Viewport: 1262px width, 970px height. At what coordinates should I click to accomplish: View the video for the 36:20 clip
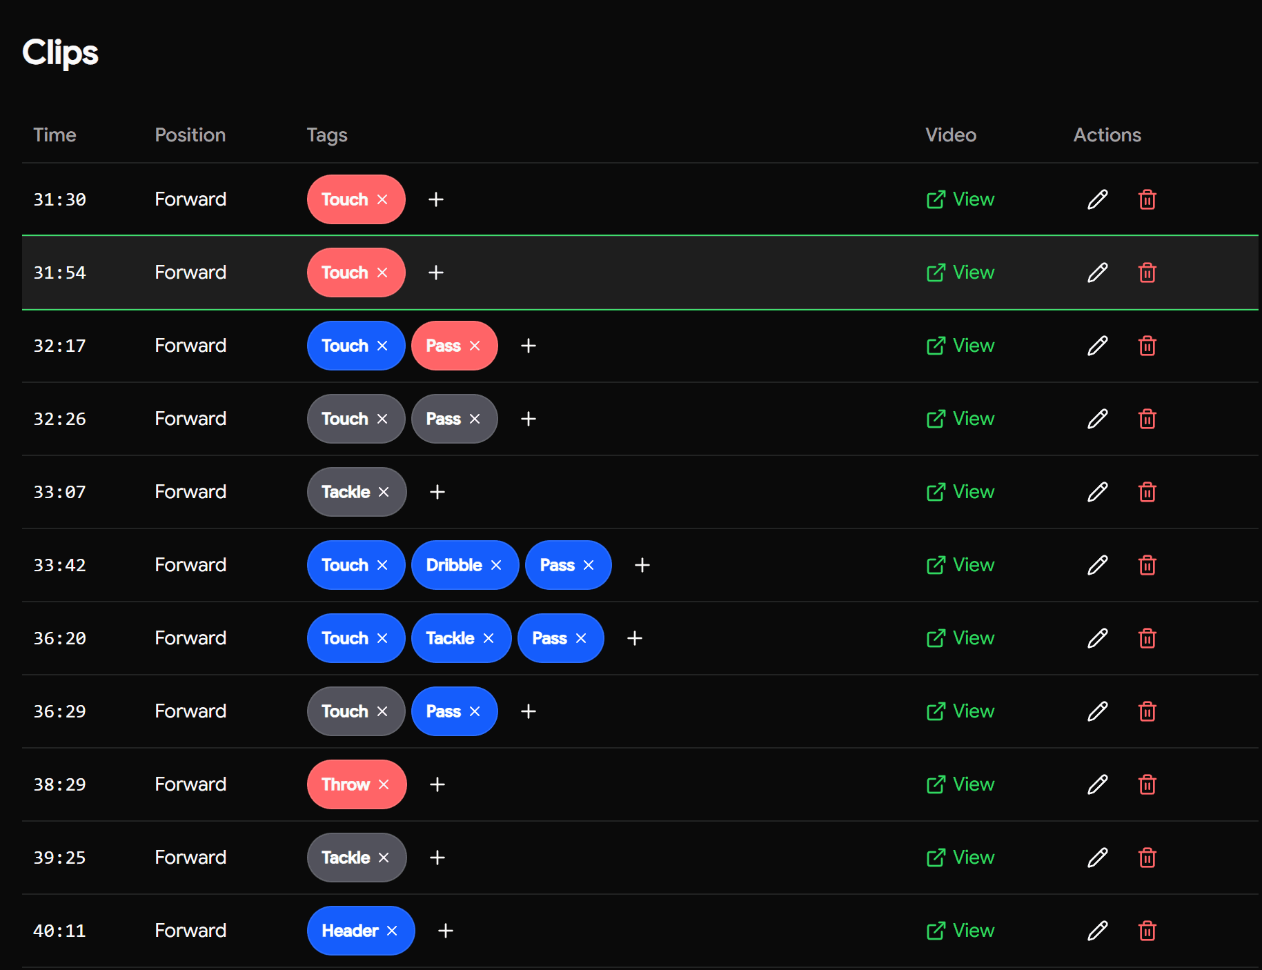(960, 638)
